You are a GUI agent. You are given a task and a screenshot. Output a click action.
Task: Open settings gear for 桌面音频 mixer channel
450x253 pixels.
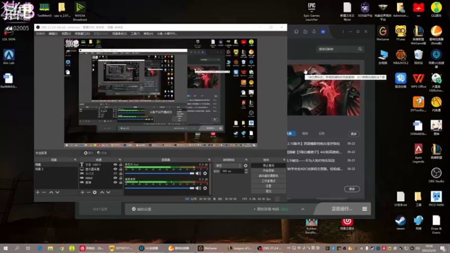coord(205,188)
